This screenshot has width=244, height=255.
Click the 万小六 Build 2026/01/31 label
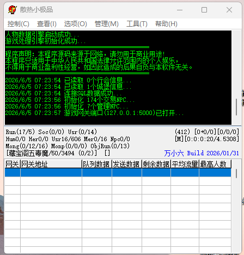pyautogui.click(x=202, y=153)
